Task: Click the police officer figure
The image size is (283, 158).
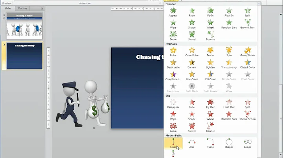Action: [x=69, y=104]
